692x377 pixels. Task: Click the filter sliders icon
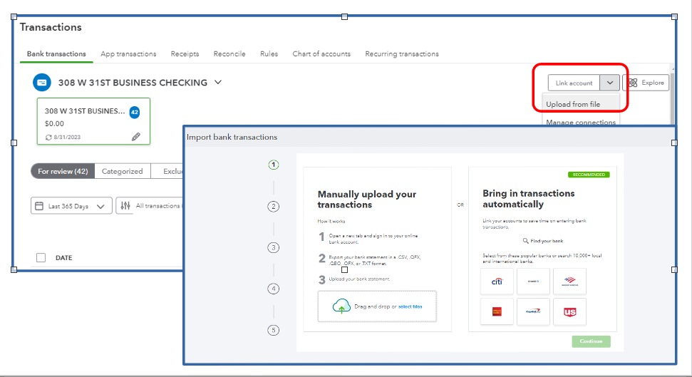pos(125,206)
